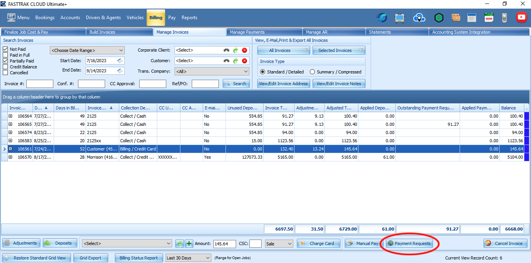Open the All Invoices dropdown button

[284, 50]
